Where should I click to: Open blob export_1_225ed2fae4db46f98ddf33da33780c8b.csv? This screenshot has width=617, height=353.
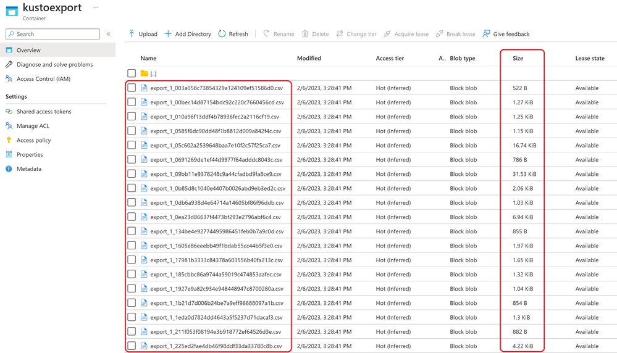coord(216,346)
